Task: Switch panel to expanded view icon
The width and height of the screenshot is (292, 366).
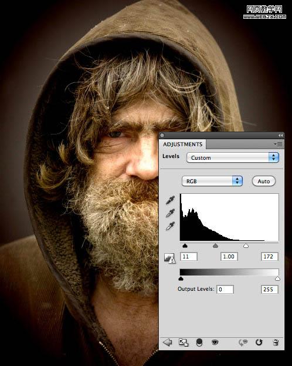Action: pos(184,343)
